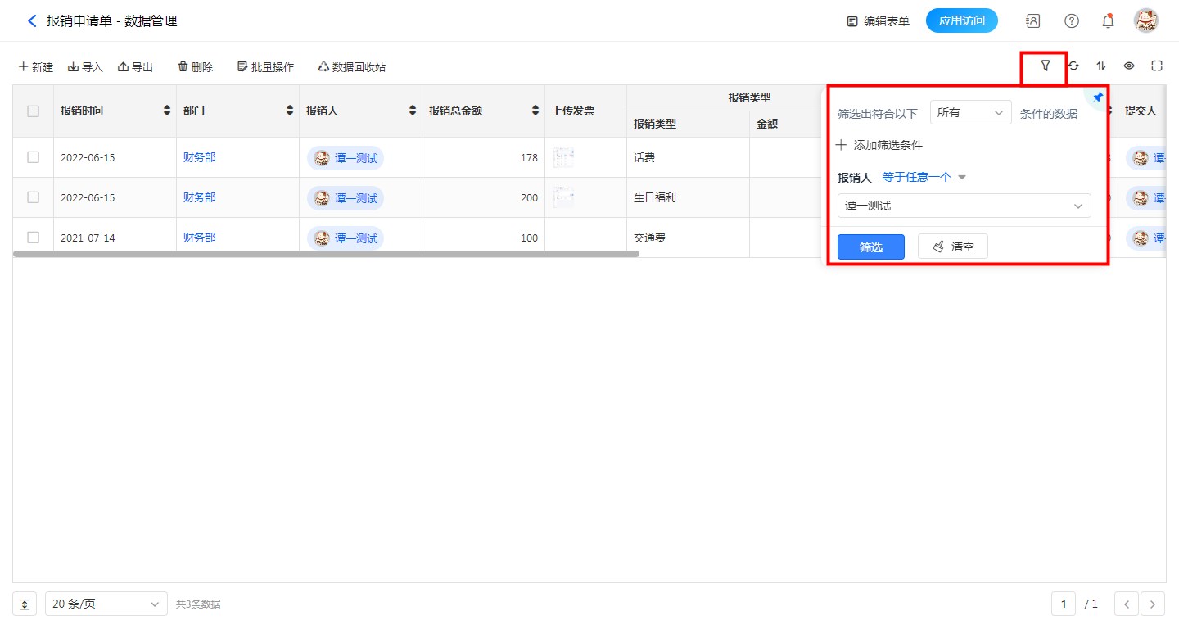Enter fullscreen with the expand icon

click(x=1157, y=66)
